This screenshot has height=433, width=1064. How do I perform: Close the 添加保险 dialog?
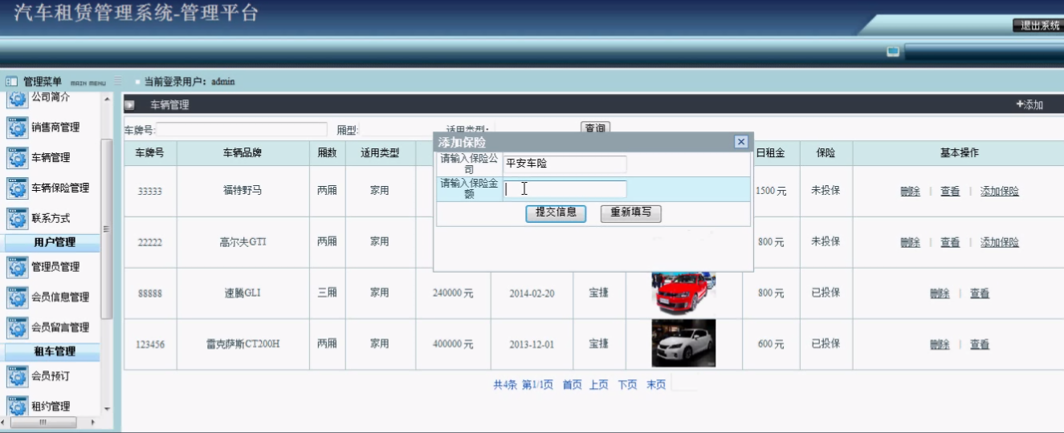[x=741, y=141]
